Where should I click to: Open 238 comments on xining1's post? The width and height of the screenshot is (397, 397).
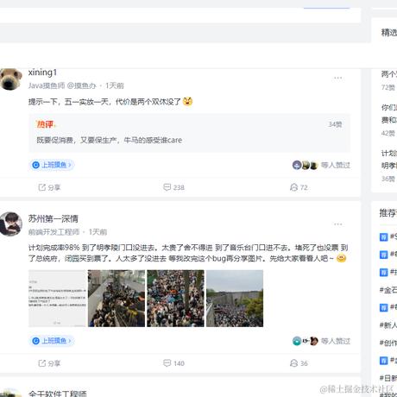(x=173, y=187)
